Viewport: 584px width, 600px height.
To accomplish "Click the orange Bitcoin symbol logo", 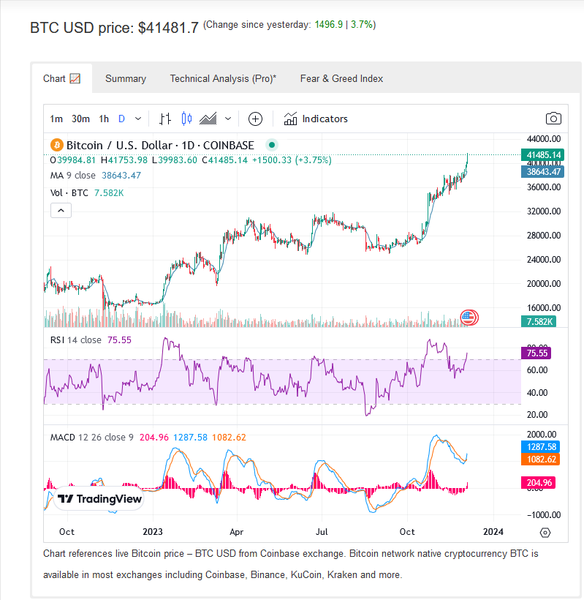I will pyautogui.click(x=57, y=146).
